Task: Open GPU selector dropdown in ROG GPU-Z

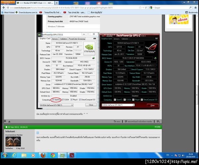Action: [x=118, y=105]
